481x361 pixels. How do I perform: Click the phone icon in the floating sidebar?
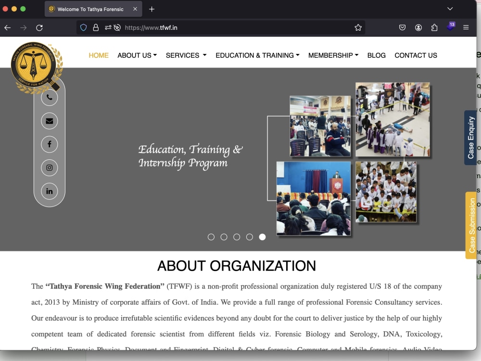point(49,97)
